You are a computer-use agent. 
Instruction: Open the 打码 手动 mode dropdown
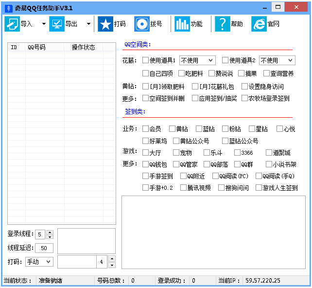click(39, 262)
